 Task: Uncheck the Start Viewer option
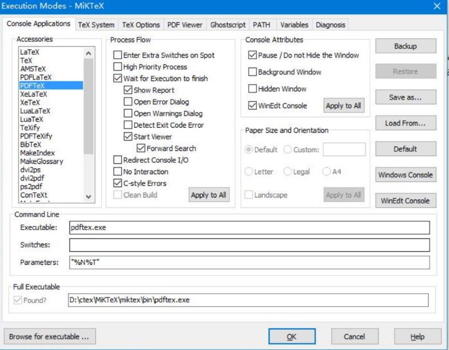(128, 137)
